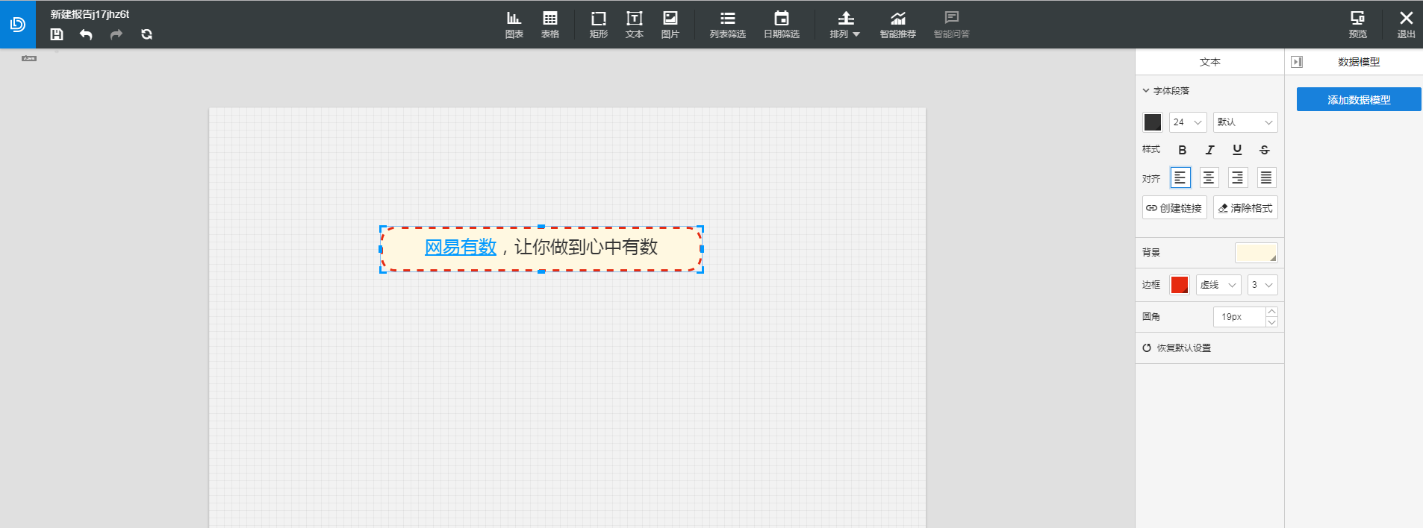Image resolution: width=1423 pixels, height=528 pixels.
Task: Align text right
Action: (1238, 177)
